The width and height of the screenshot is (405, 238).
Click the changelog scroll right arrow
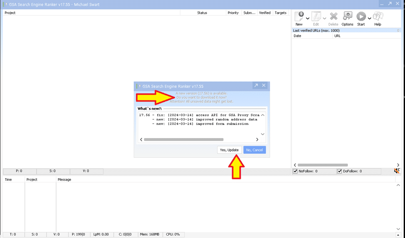click(257, 140)
